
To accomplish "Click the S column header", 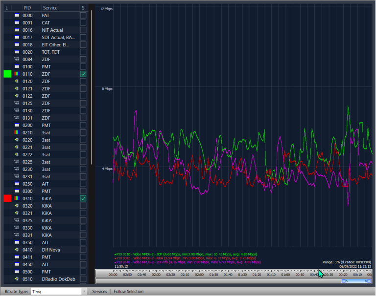I will click(x=83, y=8).
